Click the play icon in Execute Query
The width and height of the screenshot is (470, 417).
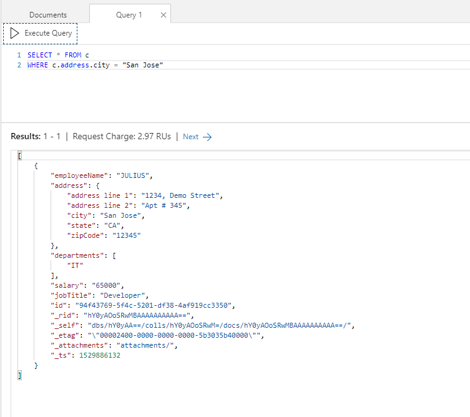pos(15,33)
